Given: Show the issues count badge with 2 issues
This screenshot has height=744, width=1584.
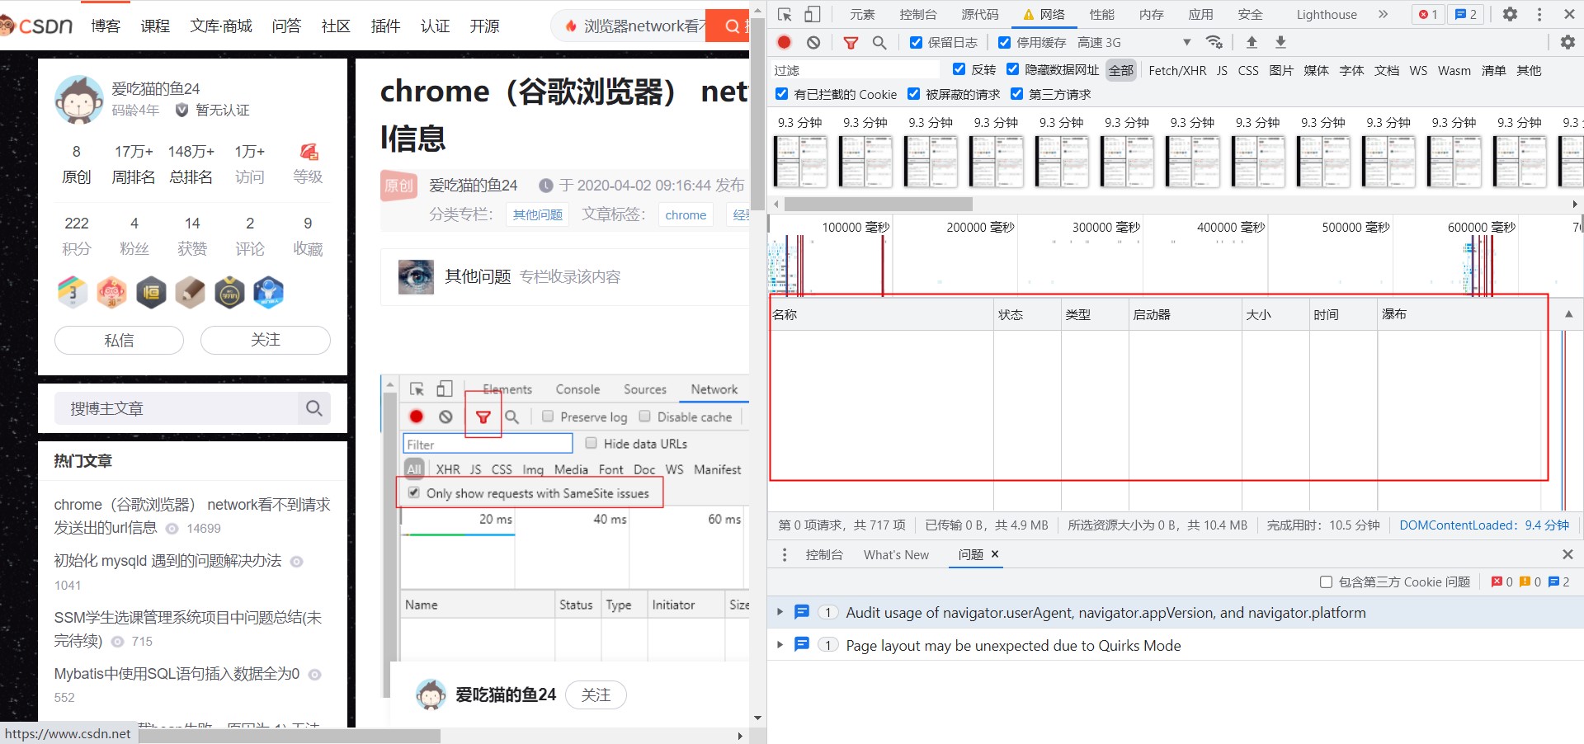Looking at the screenshot, I should [x=1466, y=14].
